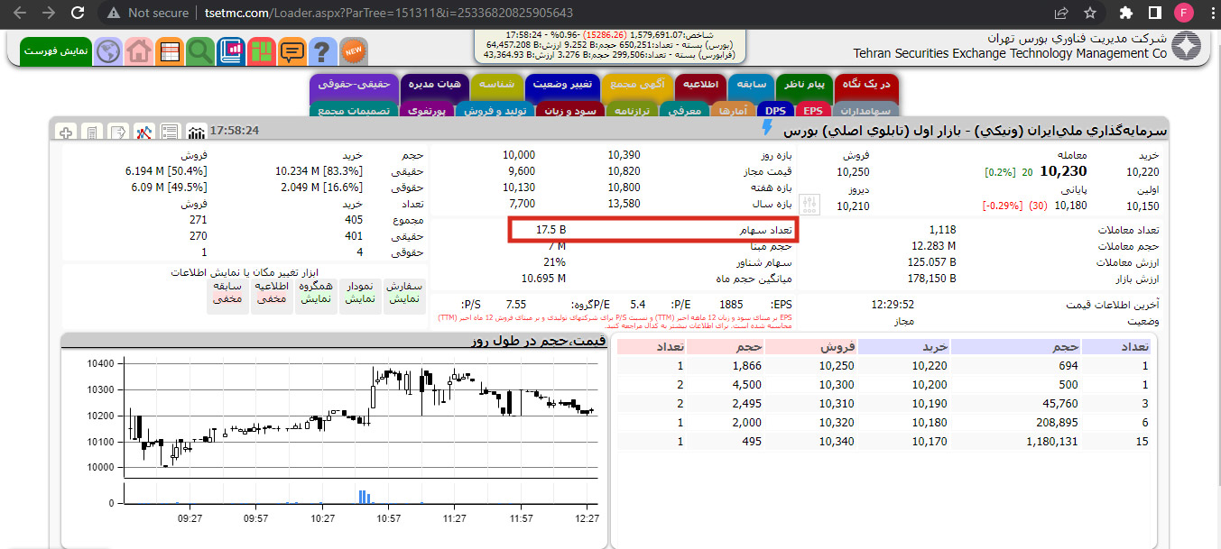Open the نمایش فهرست green list menu
1221x549 pixels.
(56, 51)
